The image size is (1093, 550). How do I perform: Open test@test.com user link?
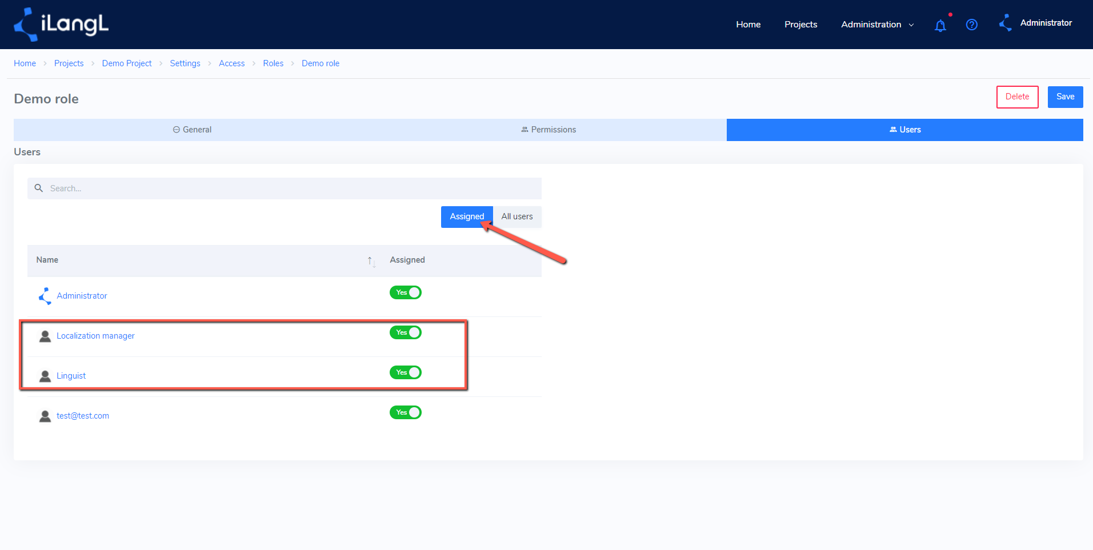(83, 416)
